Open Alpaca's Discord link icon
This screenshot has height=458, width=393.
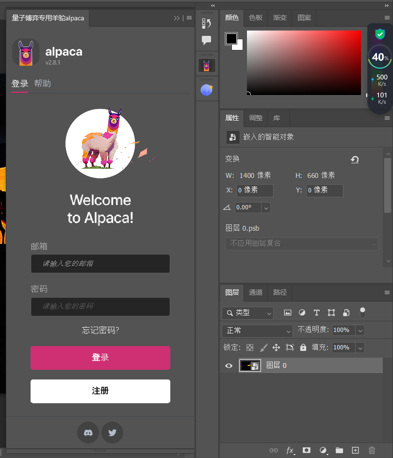(x=88, y=432)
